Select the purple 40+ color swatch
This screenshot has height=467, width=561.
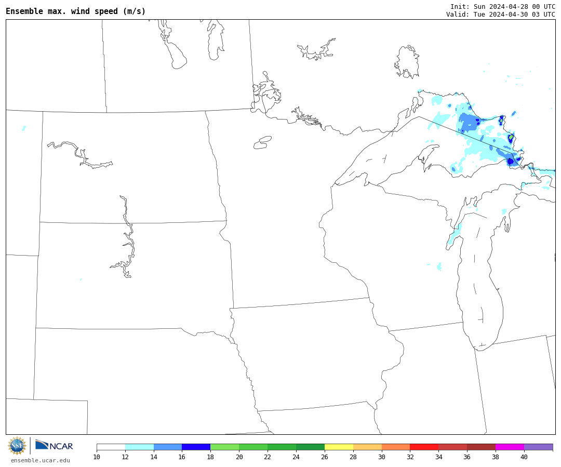(539, 447)
